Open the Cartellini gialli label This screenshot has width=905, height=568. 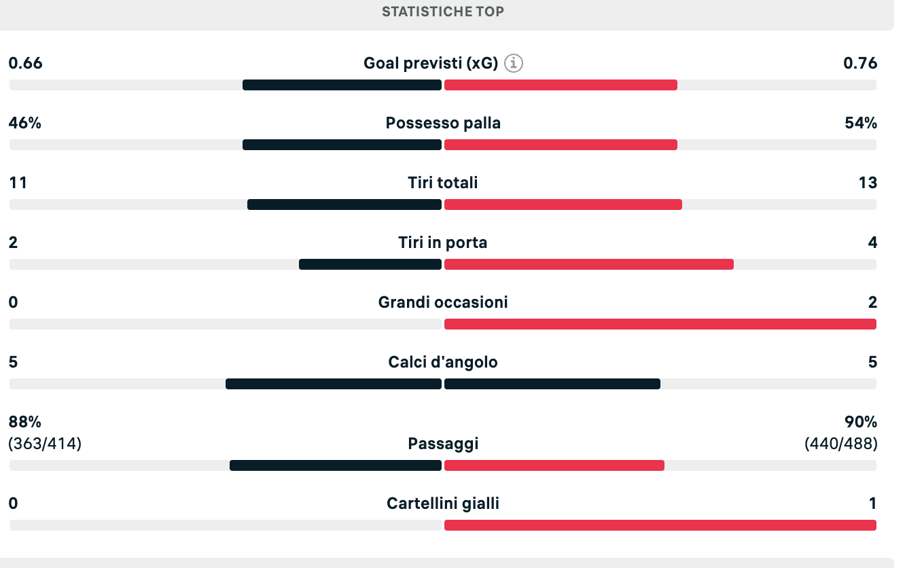[x=443, y=503]
